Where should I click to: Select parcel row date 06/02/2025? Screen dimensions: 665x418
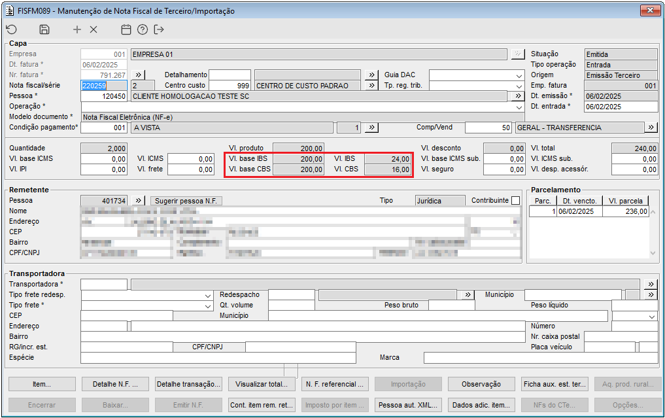click(x=579, y=211)
